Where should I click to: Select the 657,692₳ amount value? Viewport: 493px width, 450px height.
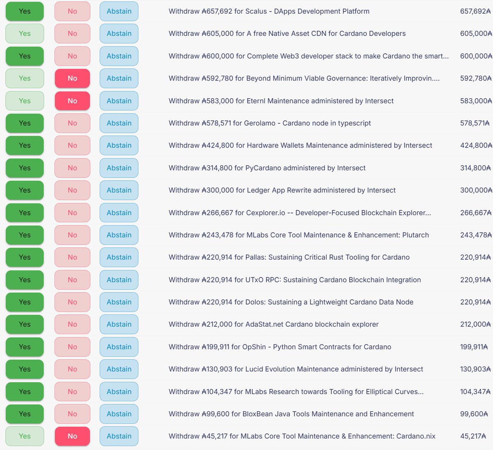click(x=475, y=12)
